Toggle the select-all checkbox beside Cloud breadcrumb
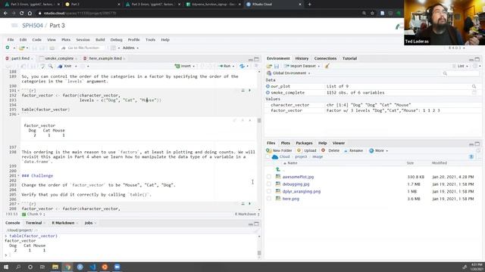This screenshot has height=272, width=485. 268,157
